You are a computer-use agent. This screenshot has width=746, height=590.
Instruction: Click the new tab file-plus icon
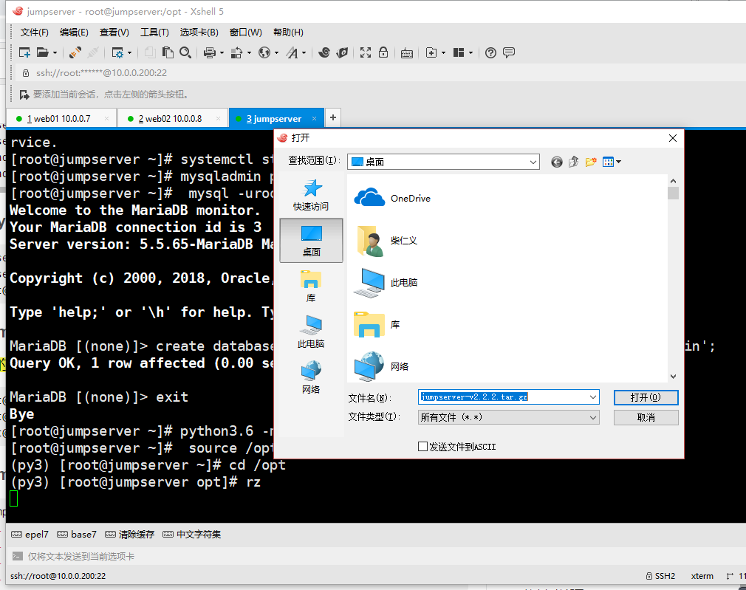coord(431,52)
